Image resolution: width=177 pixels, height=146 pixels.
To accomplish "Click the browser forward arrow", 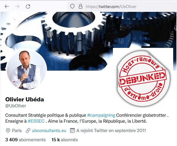I will point(17,7).
